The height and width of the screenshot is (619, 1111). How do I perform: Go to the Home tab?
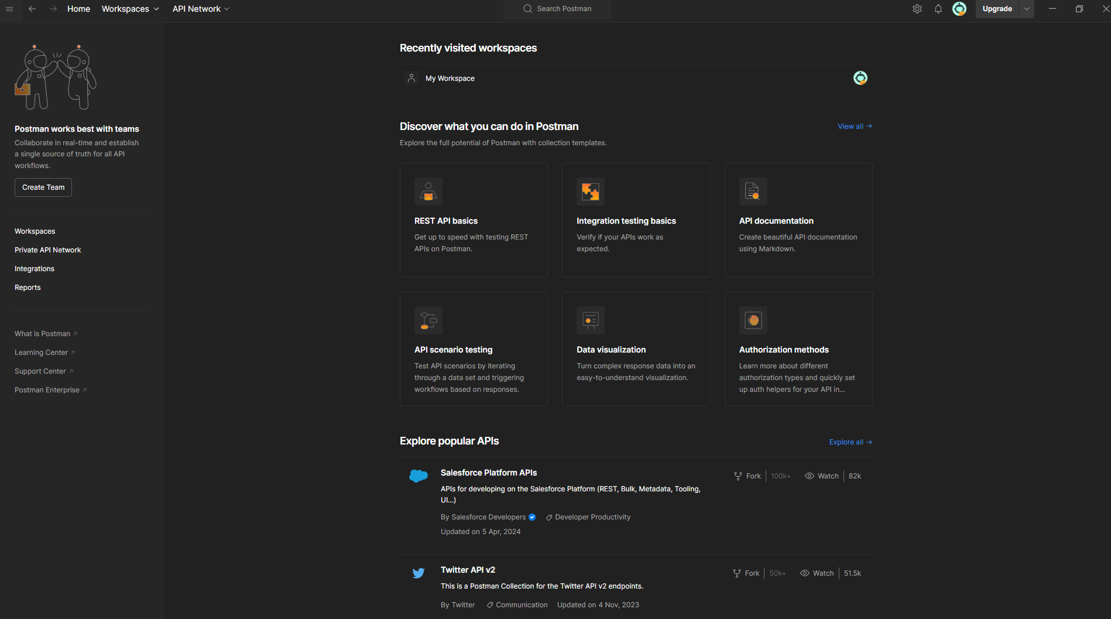(x=78, y=9)
